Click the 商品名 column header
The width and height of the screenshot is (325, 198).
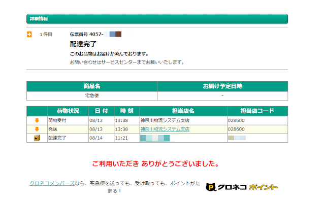[92, 86]
